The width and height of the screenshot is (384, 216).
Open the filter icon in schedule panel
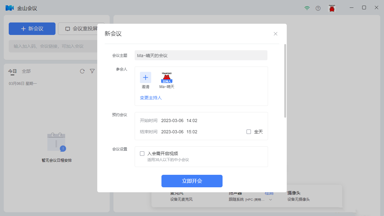pos(92,71)
